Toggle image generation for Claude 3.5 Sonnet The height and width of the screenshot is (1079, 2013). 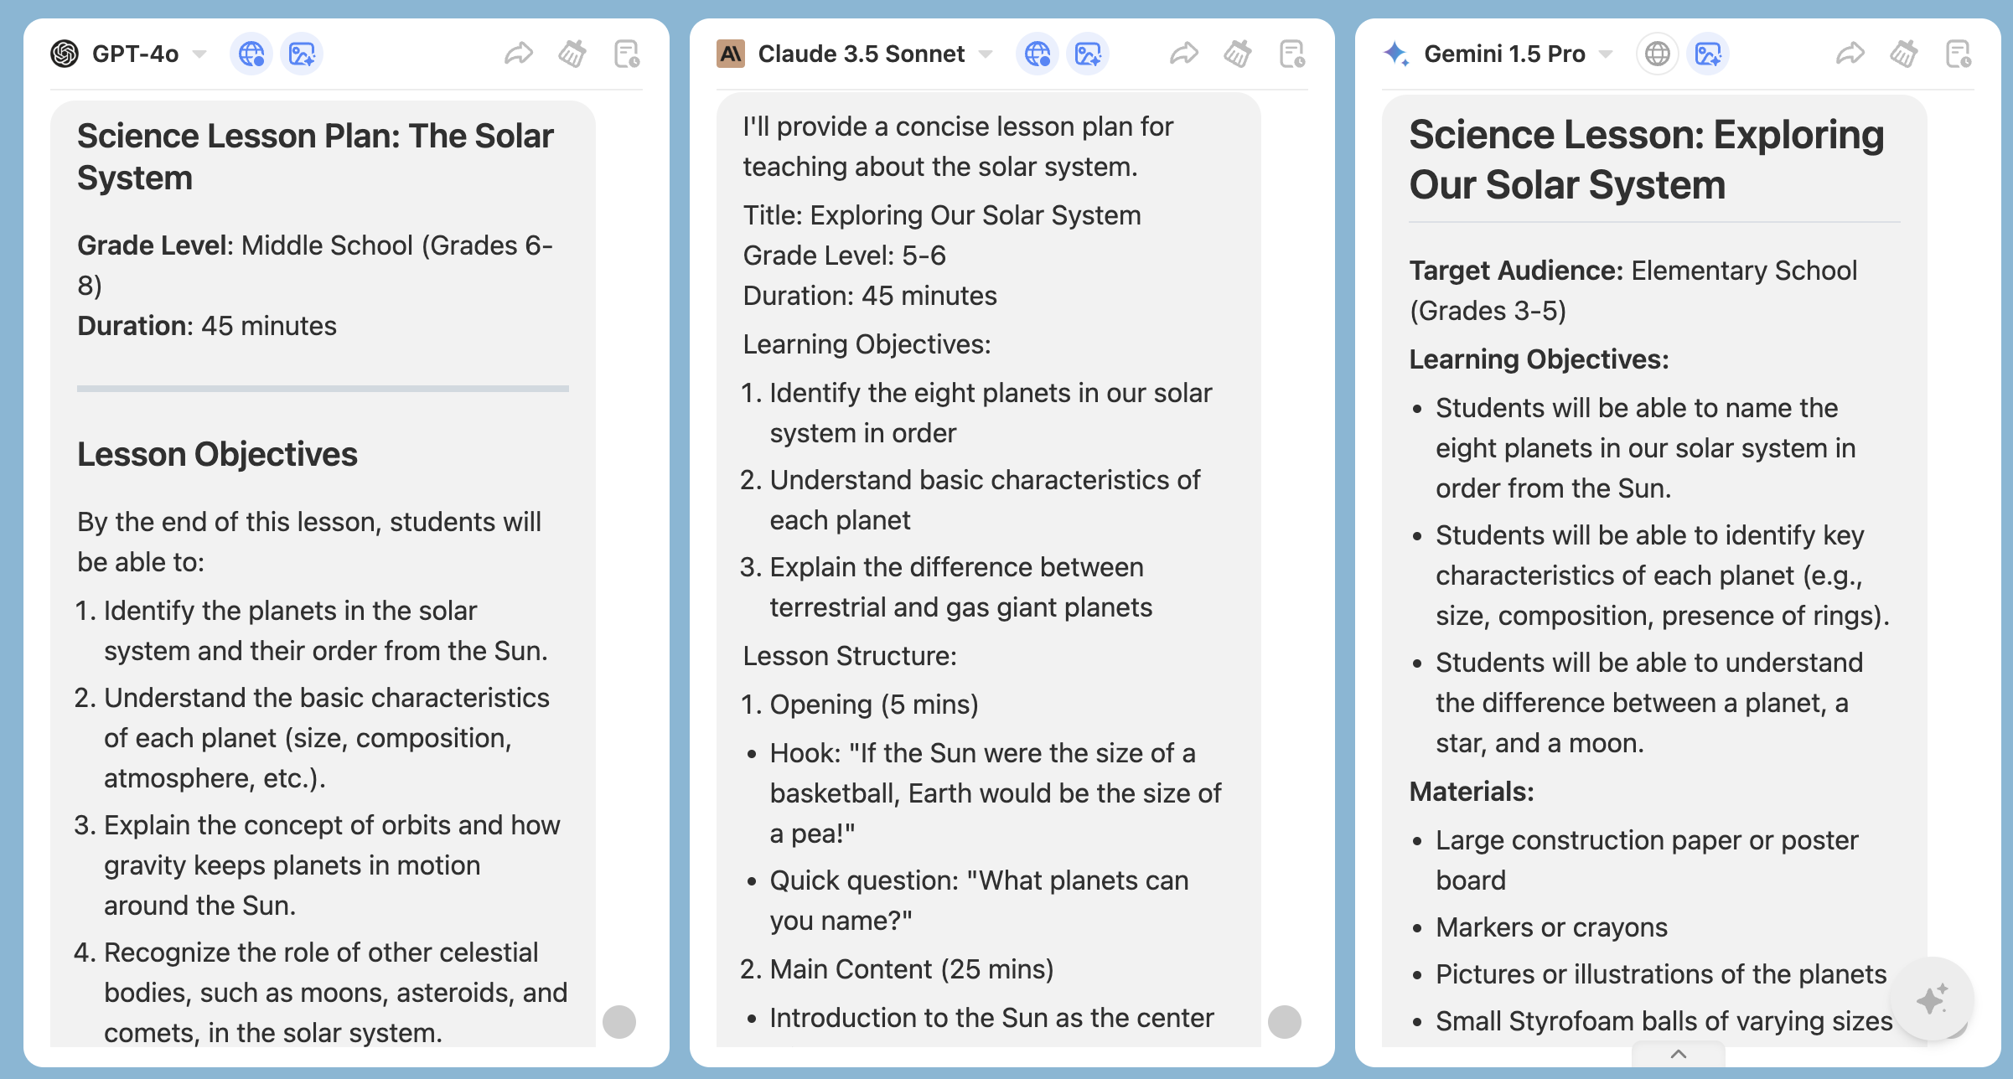coord(1088,54)
